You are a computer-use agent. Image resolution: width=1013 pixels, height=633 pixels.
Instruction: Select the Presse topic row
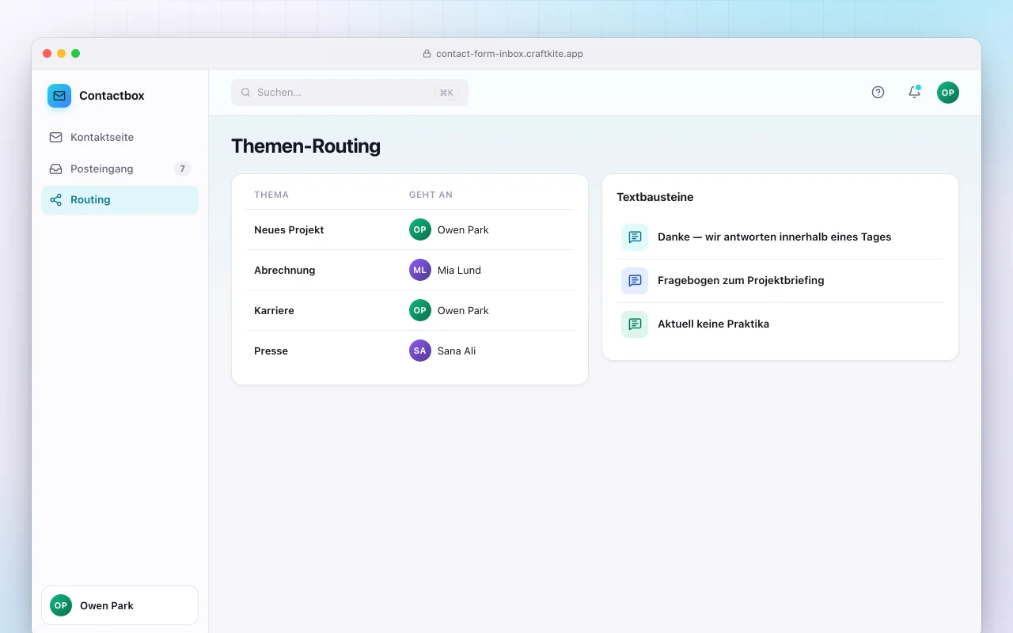pos(410,351)
